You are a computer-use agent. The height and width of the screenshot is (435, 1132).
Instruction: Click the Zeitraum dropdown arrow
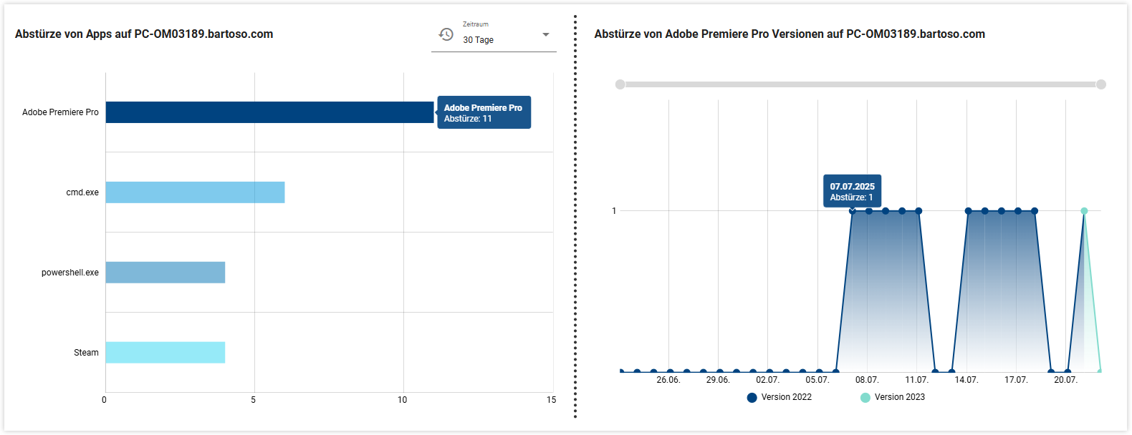(x=546, y=34)
